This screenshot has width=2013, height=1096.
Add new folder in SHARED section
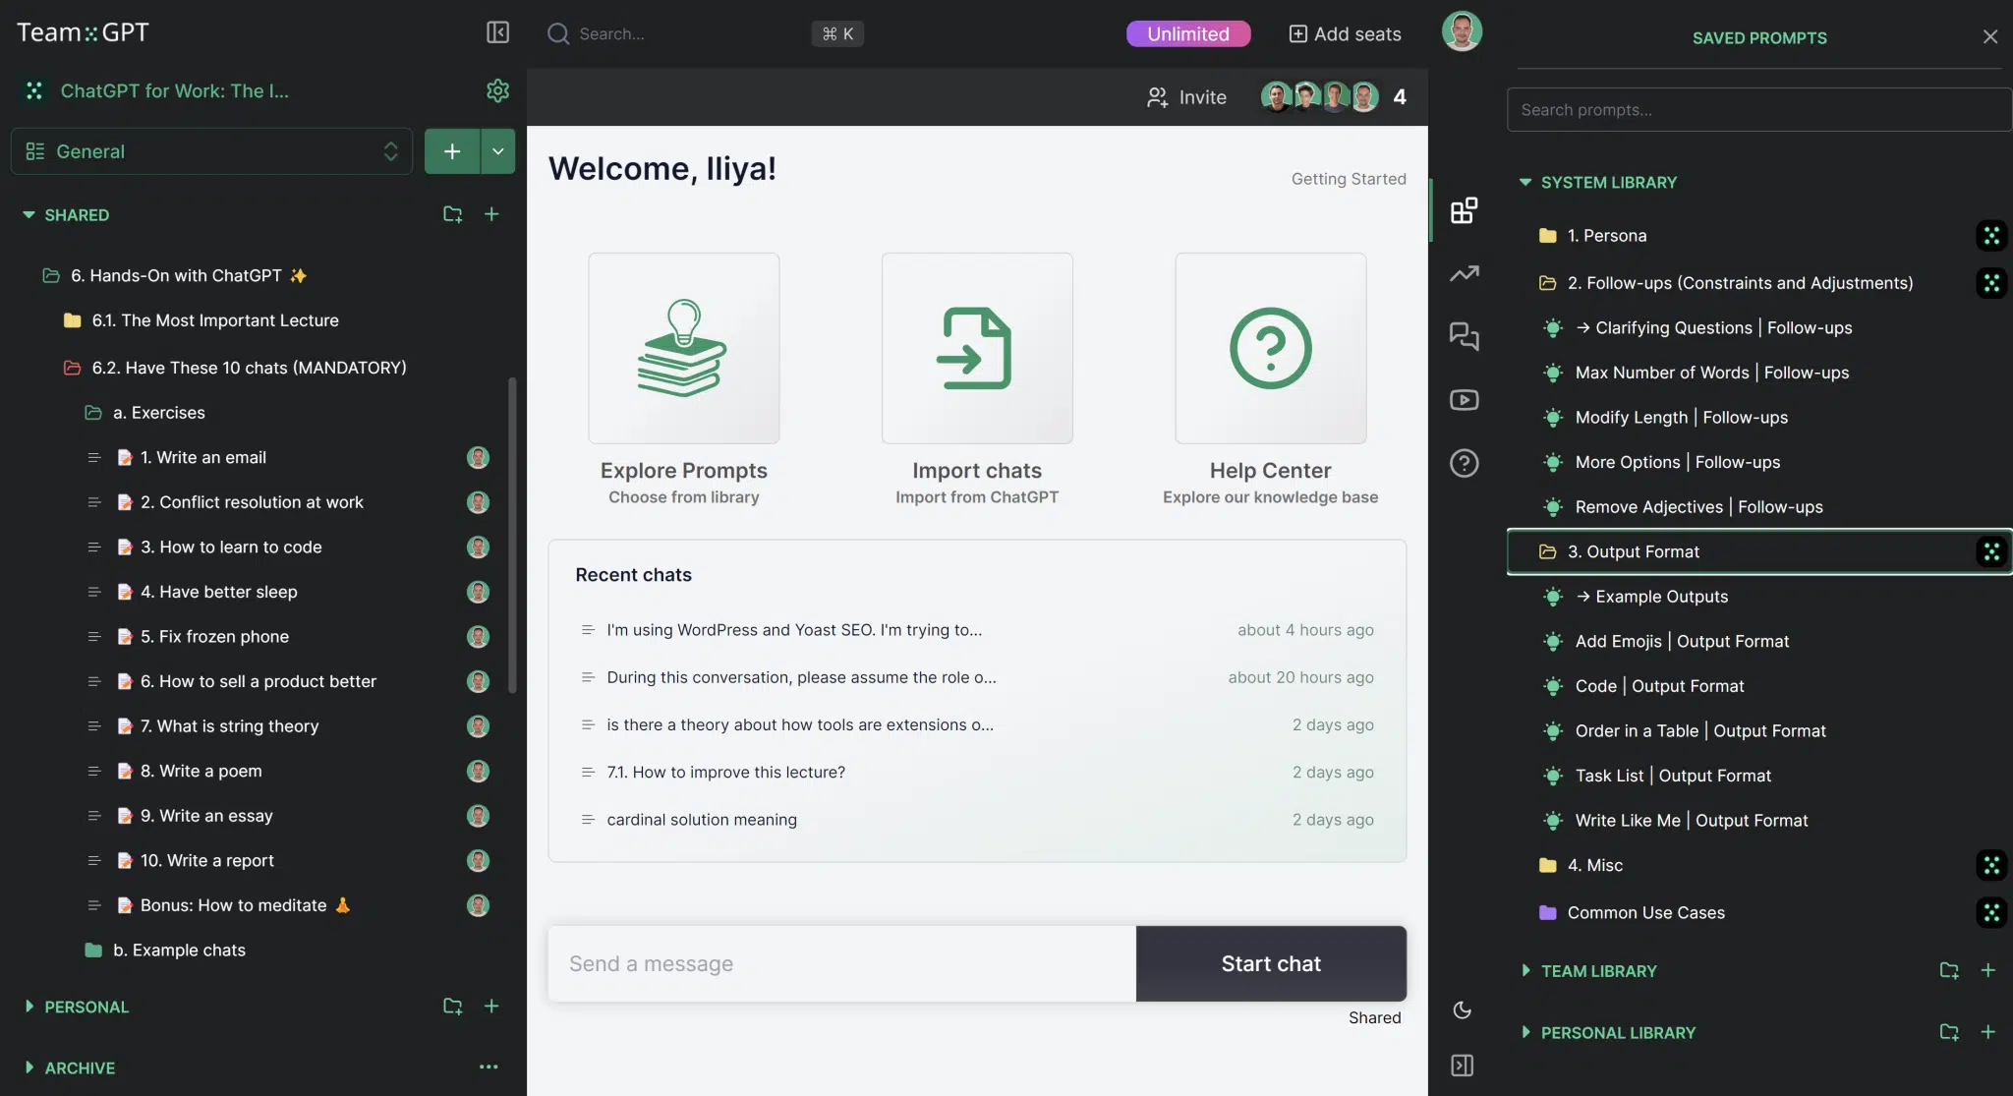[x=452, y=214]
